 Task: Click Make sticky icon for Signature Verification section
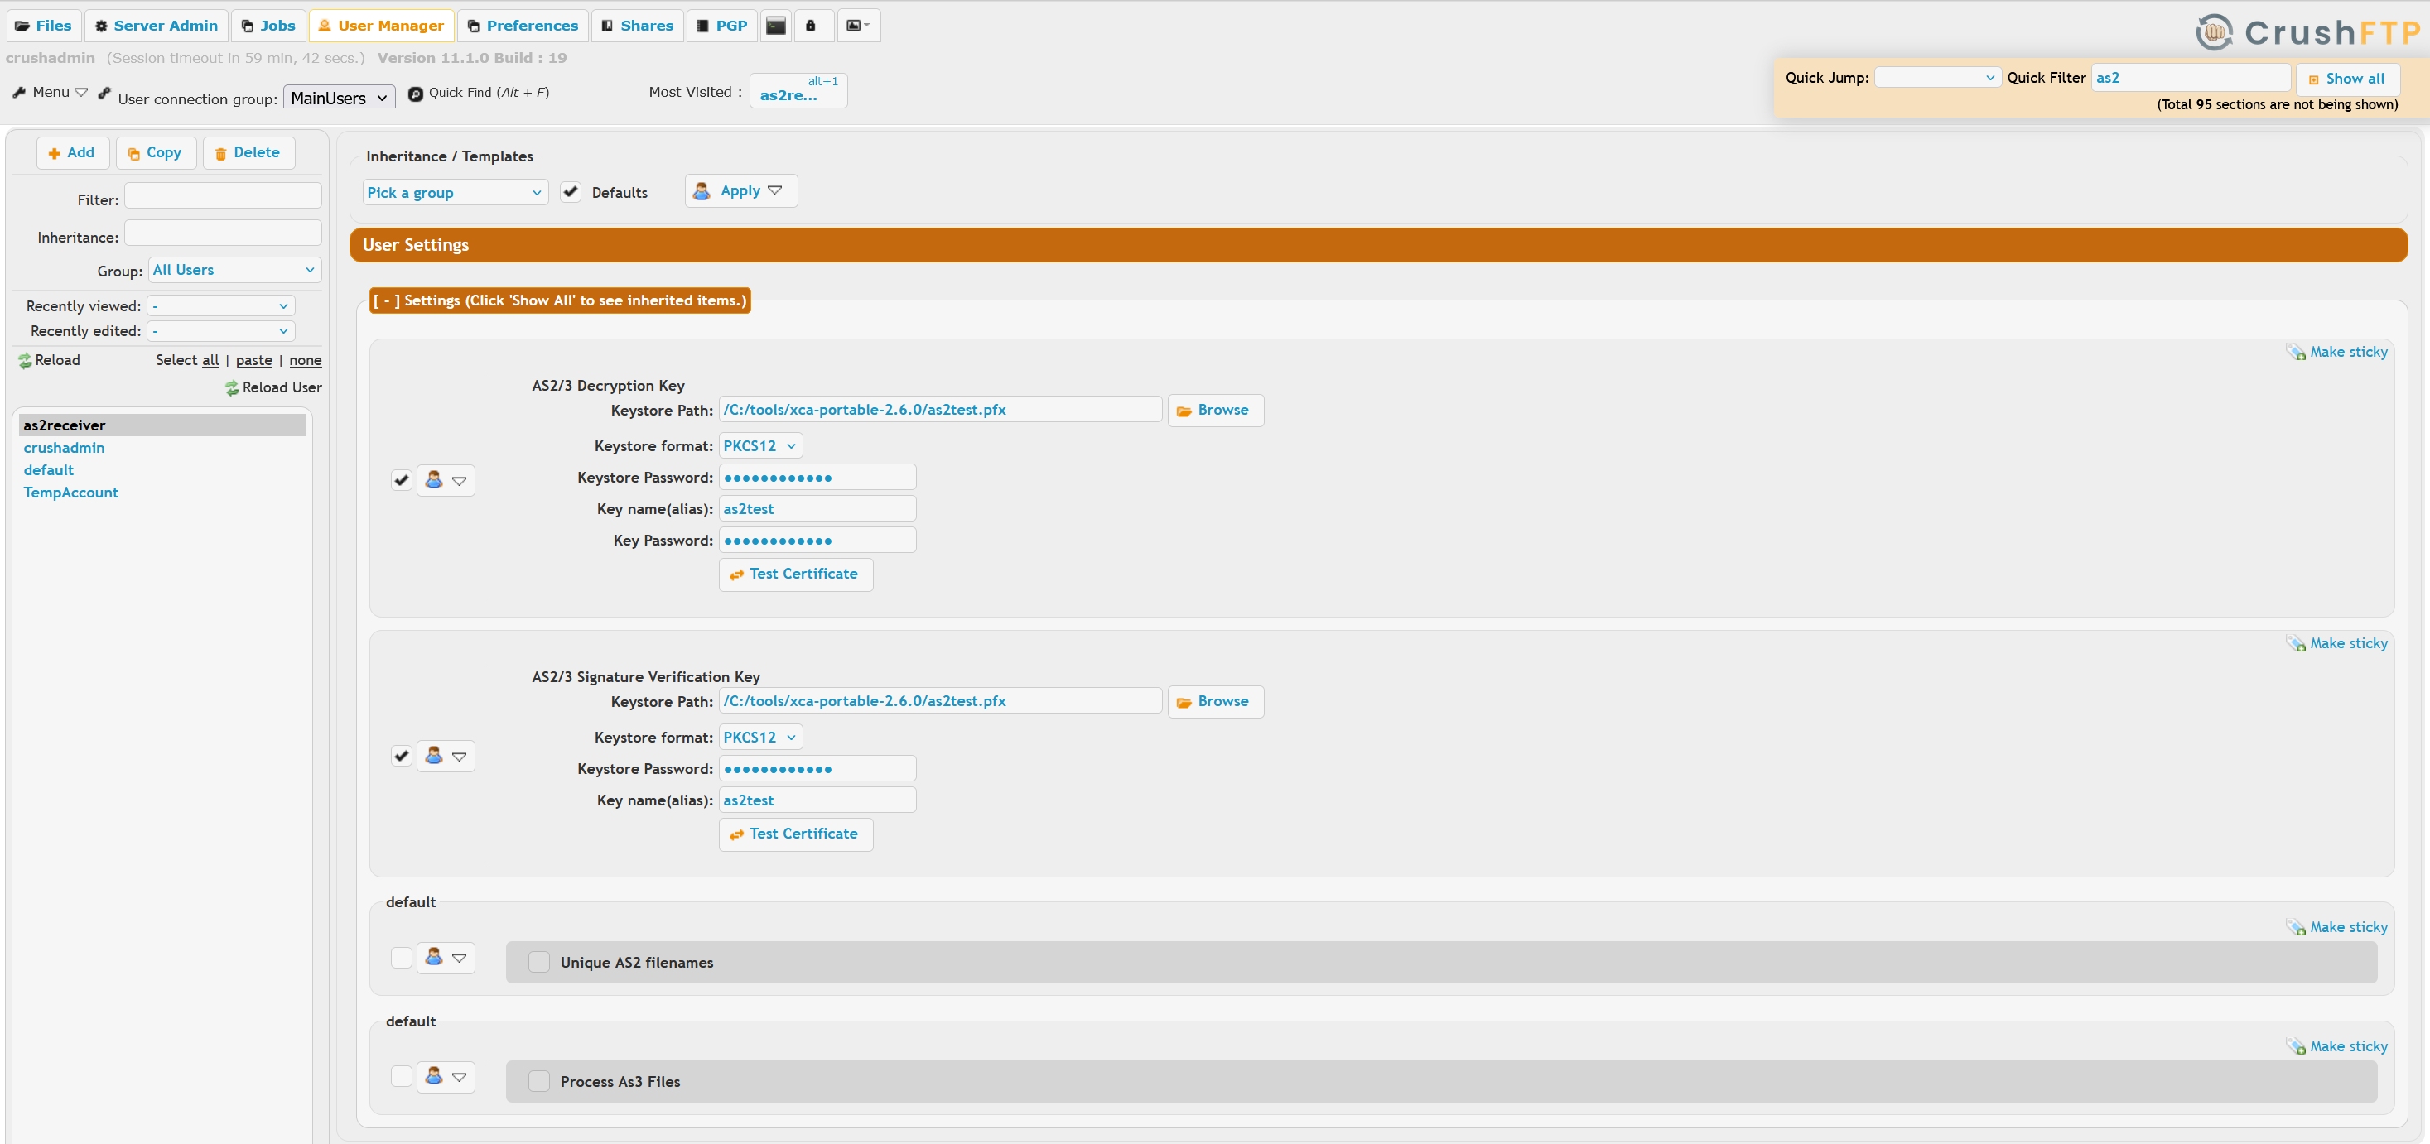tap(2296, 643)
